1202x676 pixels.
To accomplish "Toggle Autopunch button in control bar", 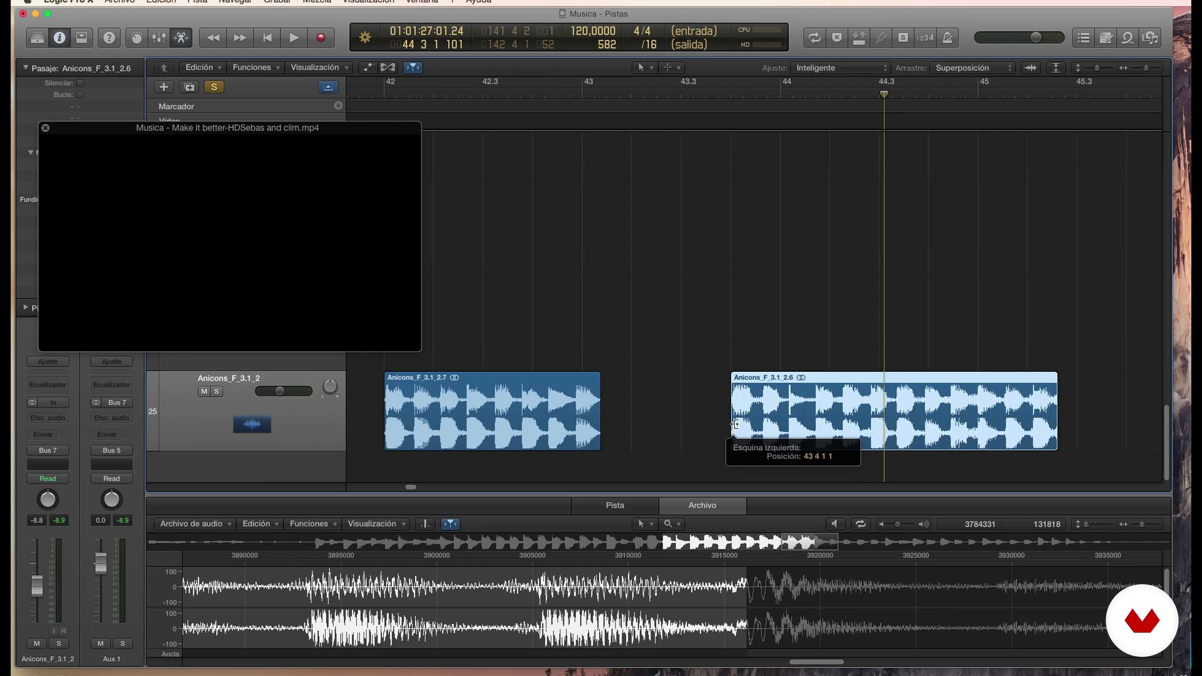I will (x=859, y=38).
